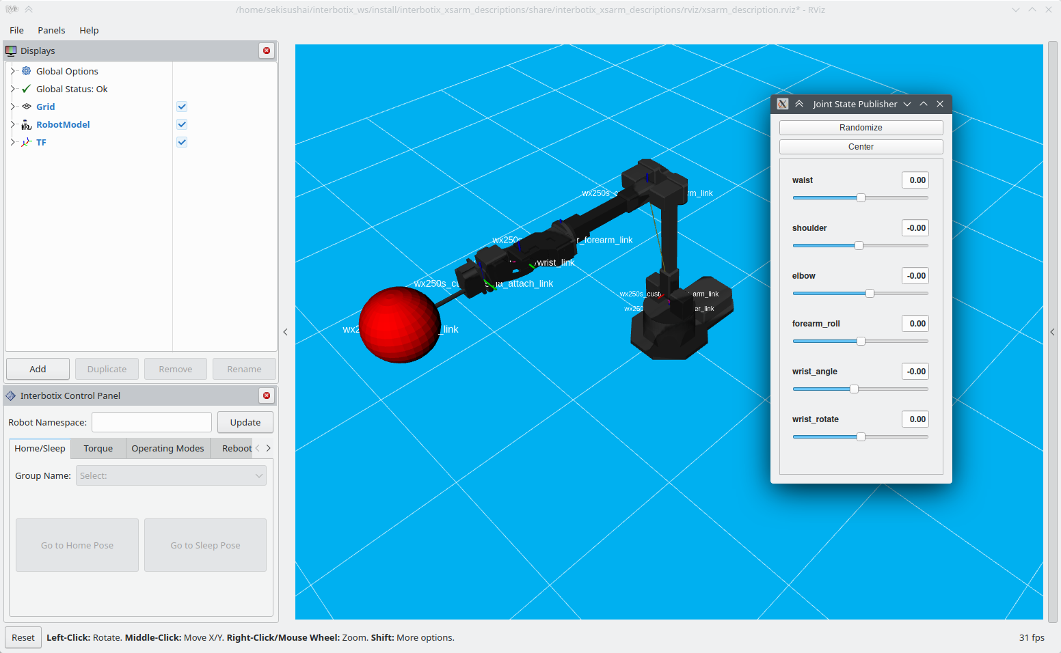
Task: Close the Displays panel
Action: click(267, 51)
